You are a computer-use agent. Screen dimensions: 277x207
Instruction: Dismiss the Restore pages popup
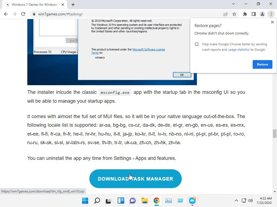tap(272, 22)
